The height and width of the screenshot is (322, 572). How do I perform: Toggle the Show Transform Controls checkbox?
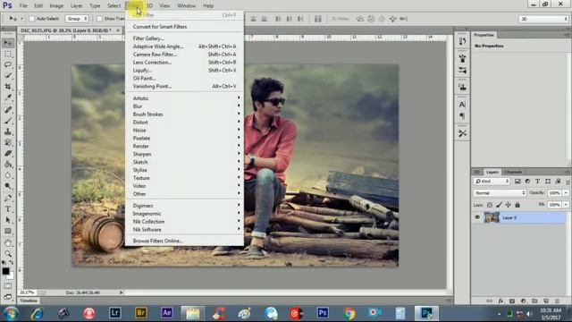tap(99, 19)
